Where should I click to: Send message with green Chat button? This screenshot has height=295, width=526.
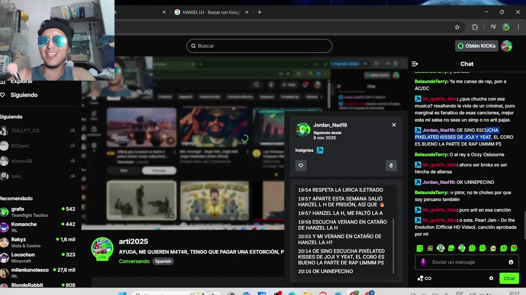509,278
